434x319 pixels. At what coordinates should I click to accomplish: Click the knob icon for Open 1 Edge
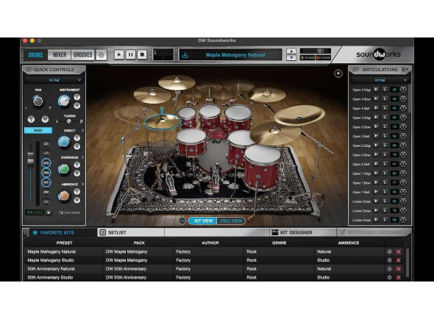[403, 173]
